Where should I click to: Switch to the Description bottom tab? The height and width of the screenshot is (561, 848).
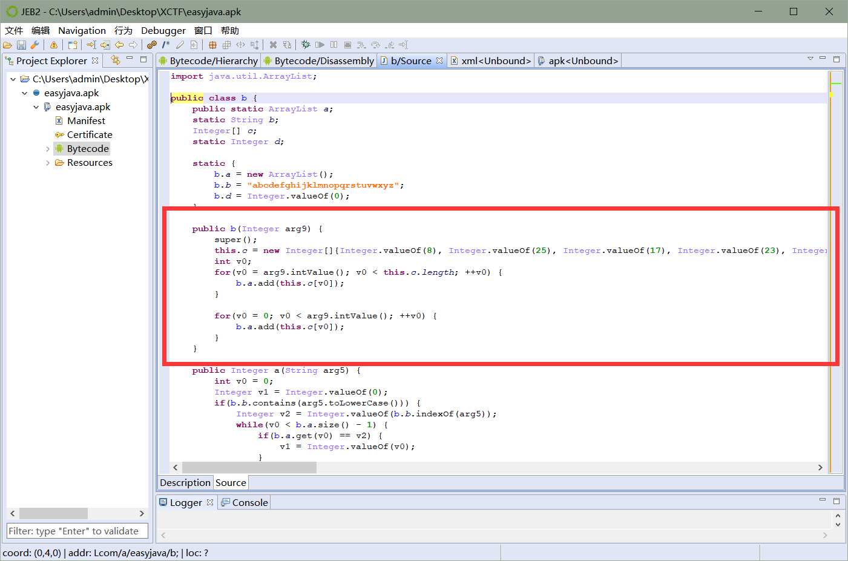[x=185, y=482]
